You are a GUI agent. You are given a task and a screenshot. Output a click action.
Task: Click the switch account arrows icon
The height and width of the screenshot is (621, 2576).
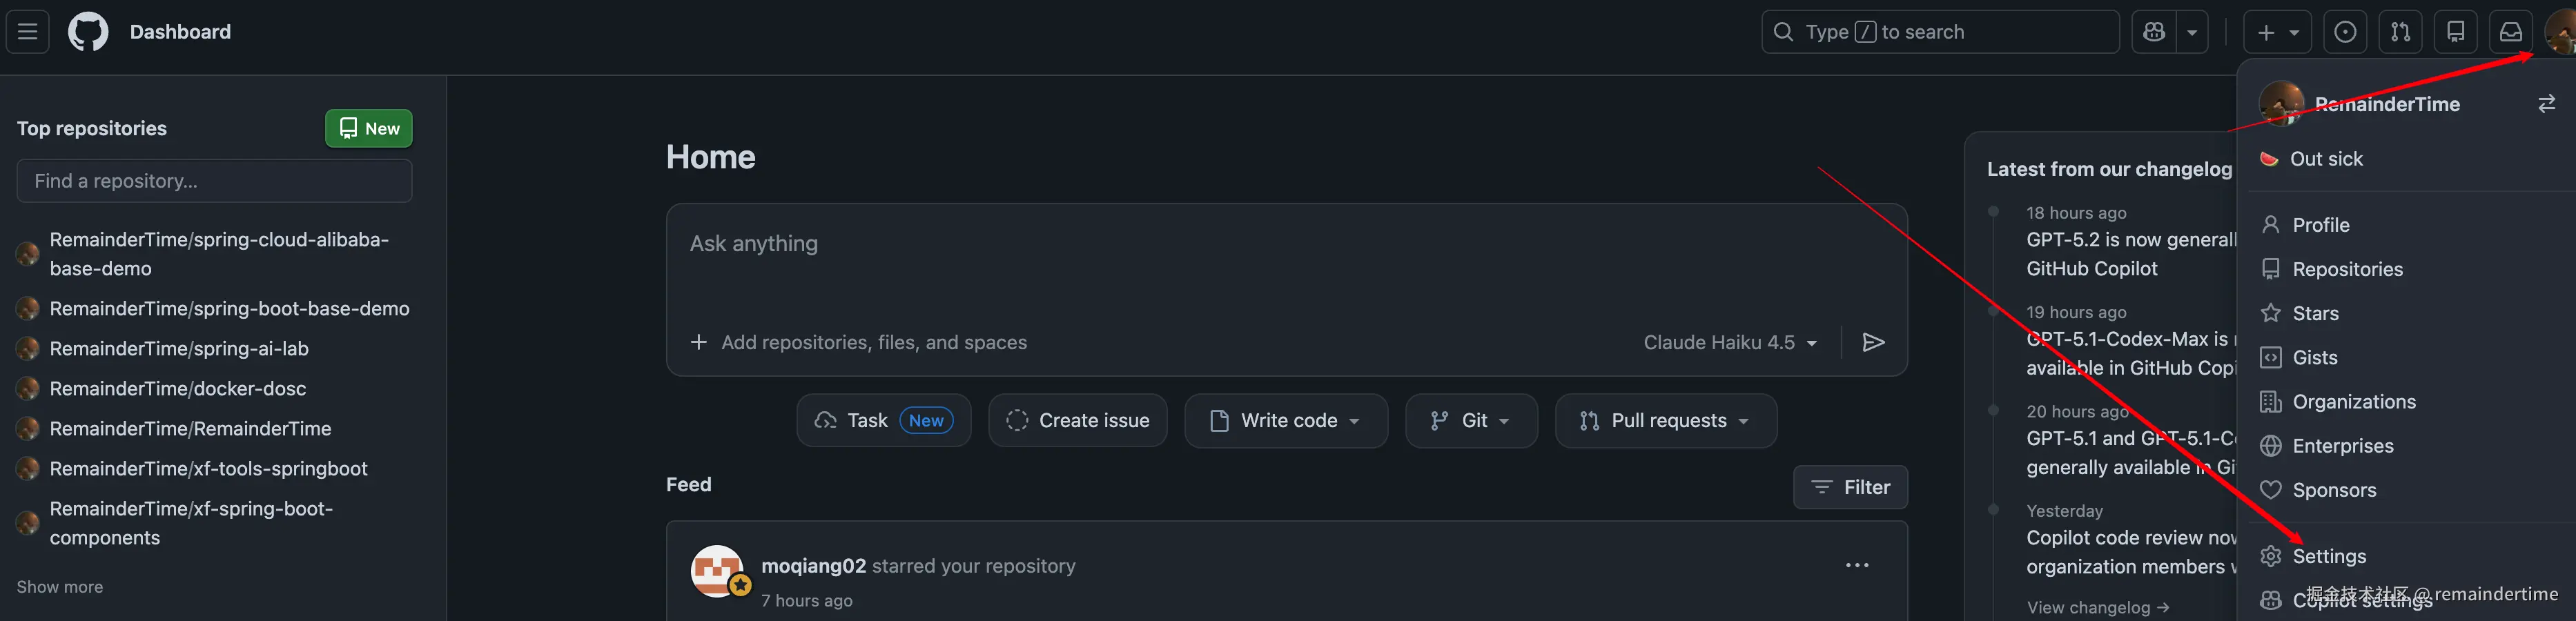coord(2546,104)
